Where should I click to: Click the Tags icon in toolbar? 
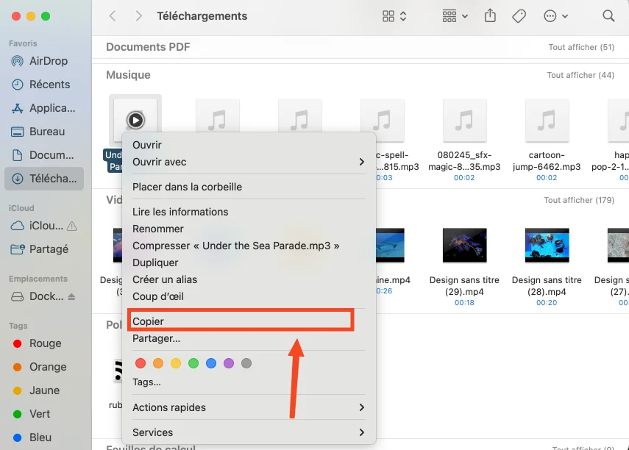coord(519,16)
